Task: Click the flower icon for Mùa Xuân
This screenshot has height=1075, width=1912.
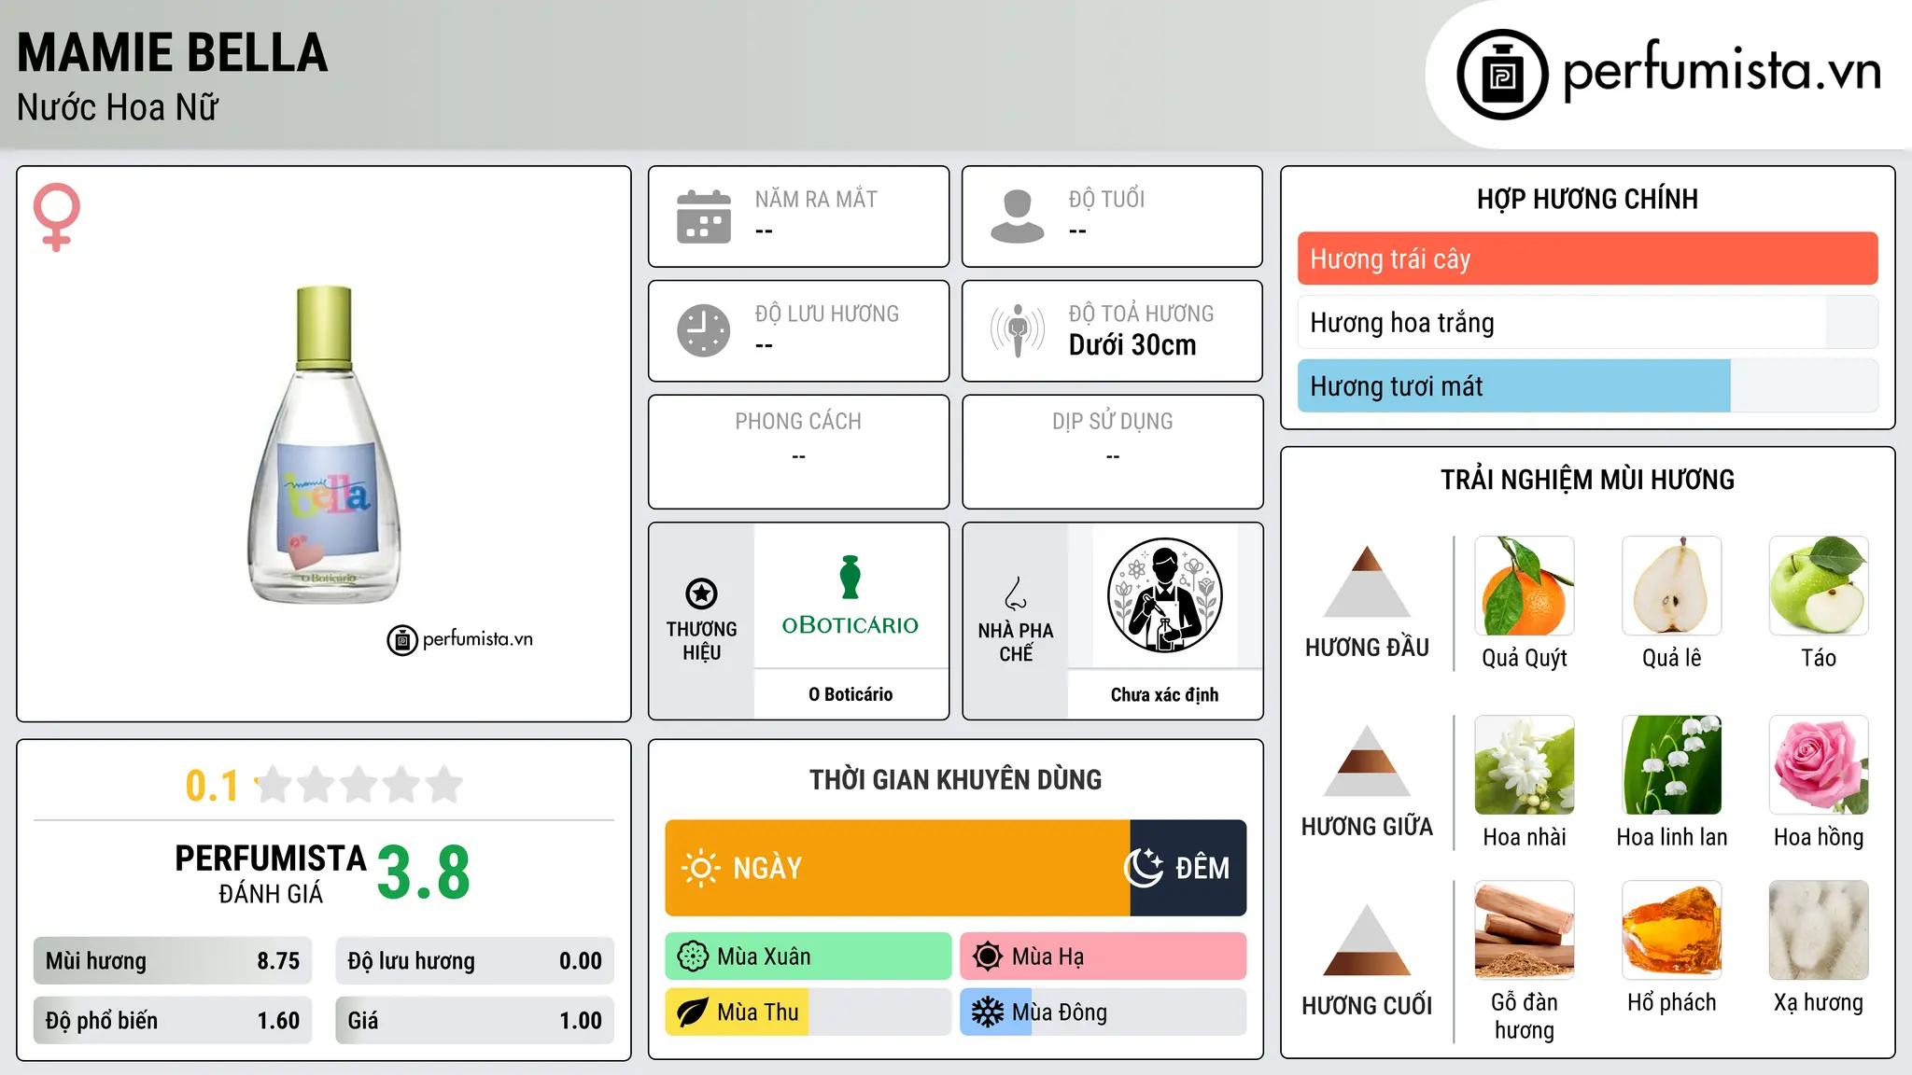Action: pyautogui.click(x=693, y=956)
